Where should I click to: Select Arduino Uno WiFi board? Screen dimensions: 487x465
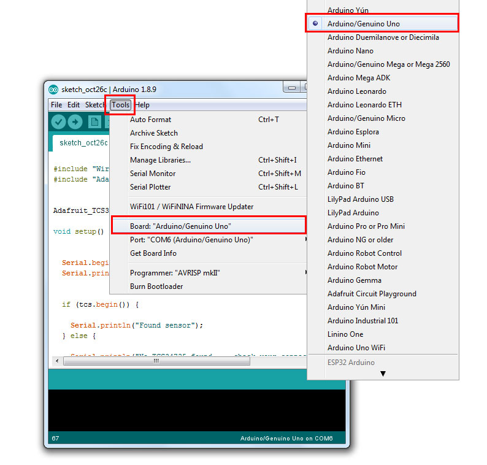tap(383, 348)
